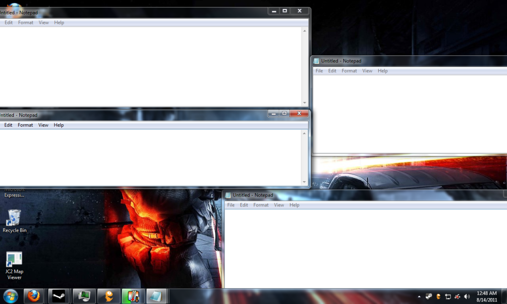Open Edit menu in the topmost Notepad window
Viewport: 507px width, 304px height.
coord(9,23)
